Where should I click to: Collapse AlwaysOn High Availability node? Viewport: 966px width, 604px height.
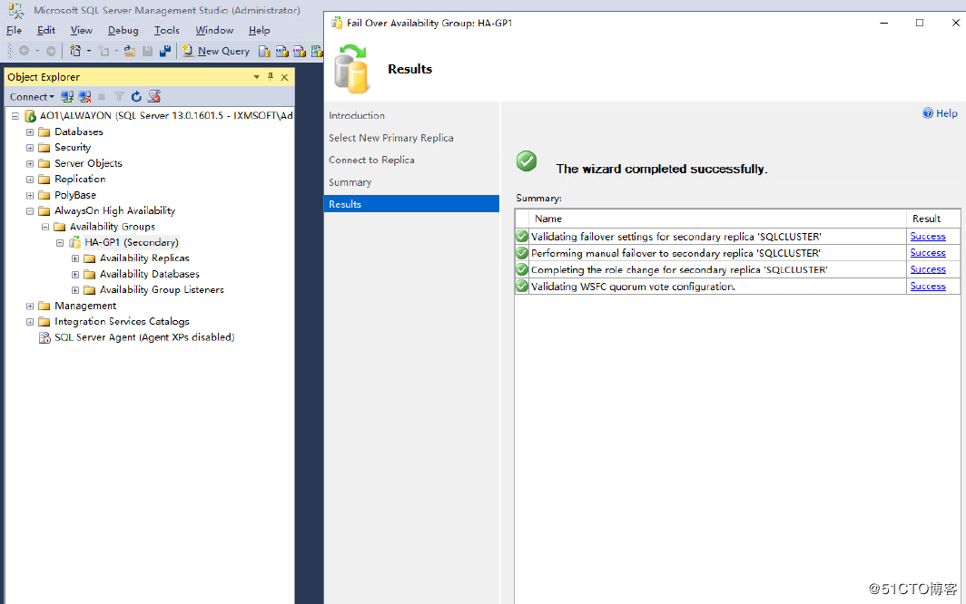point(30,211)
